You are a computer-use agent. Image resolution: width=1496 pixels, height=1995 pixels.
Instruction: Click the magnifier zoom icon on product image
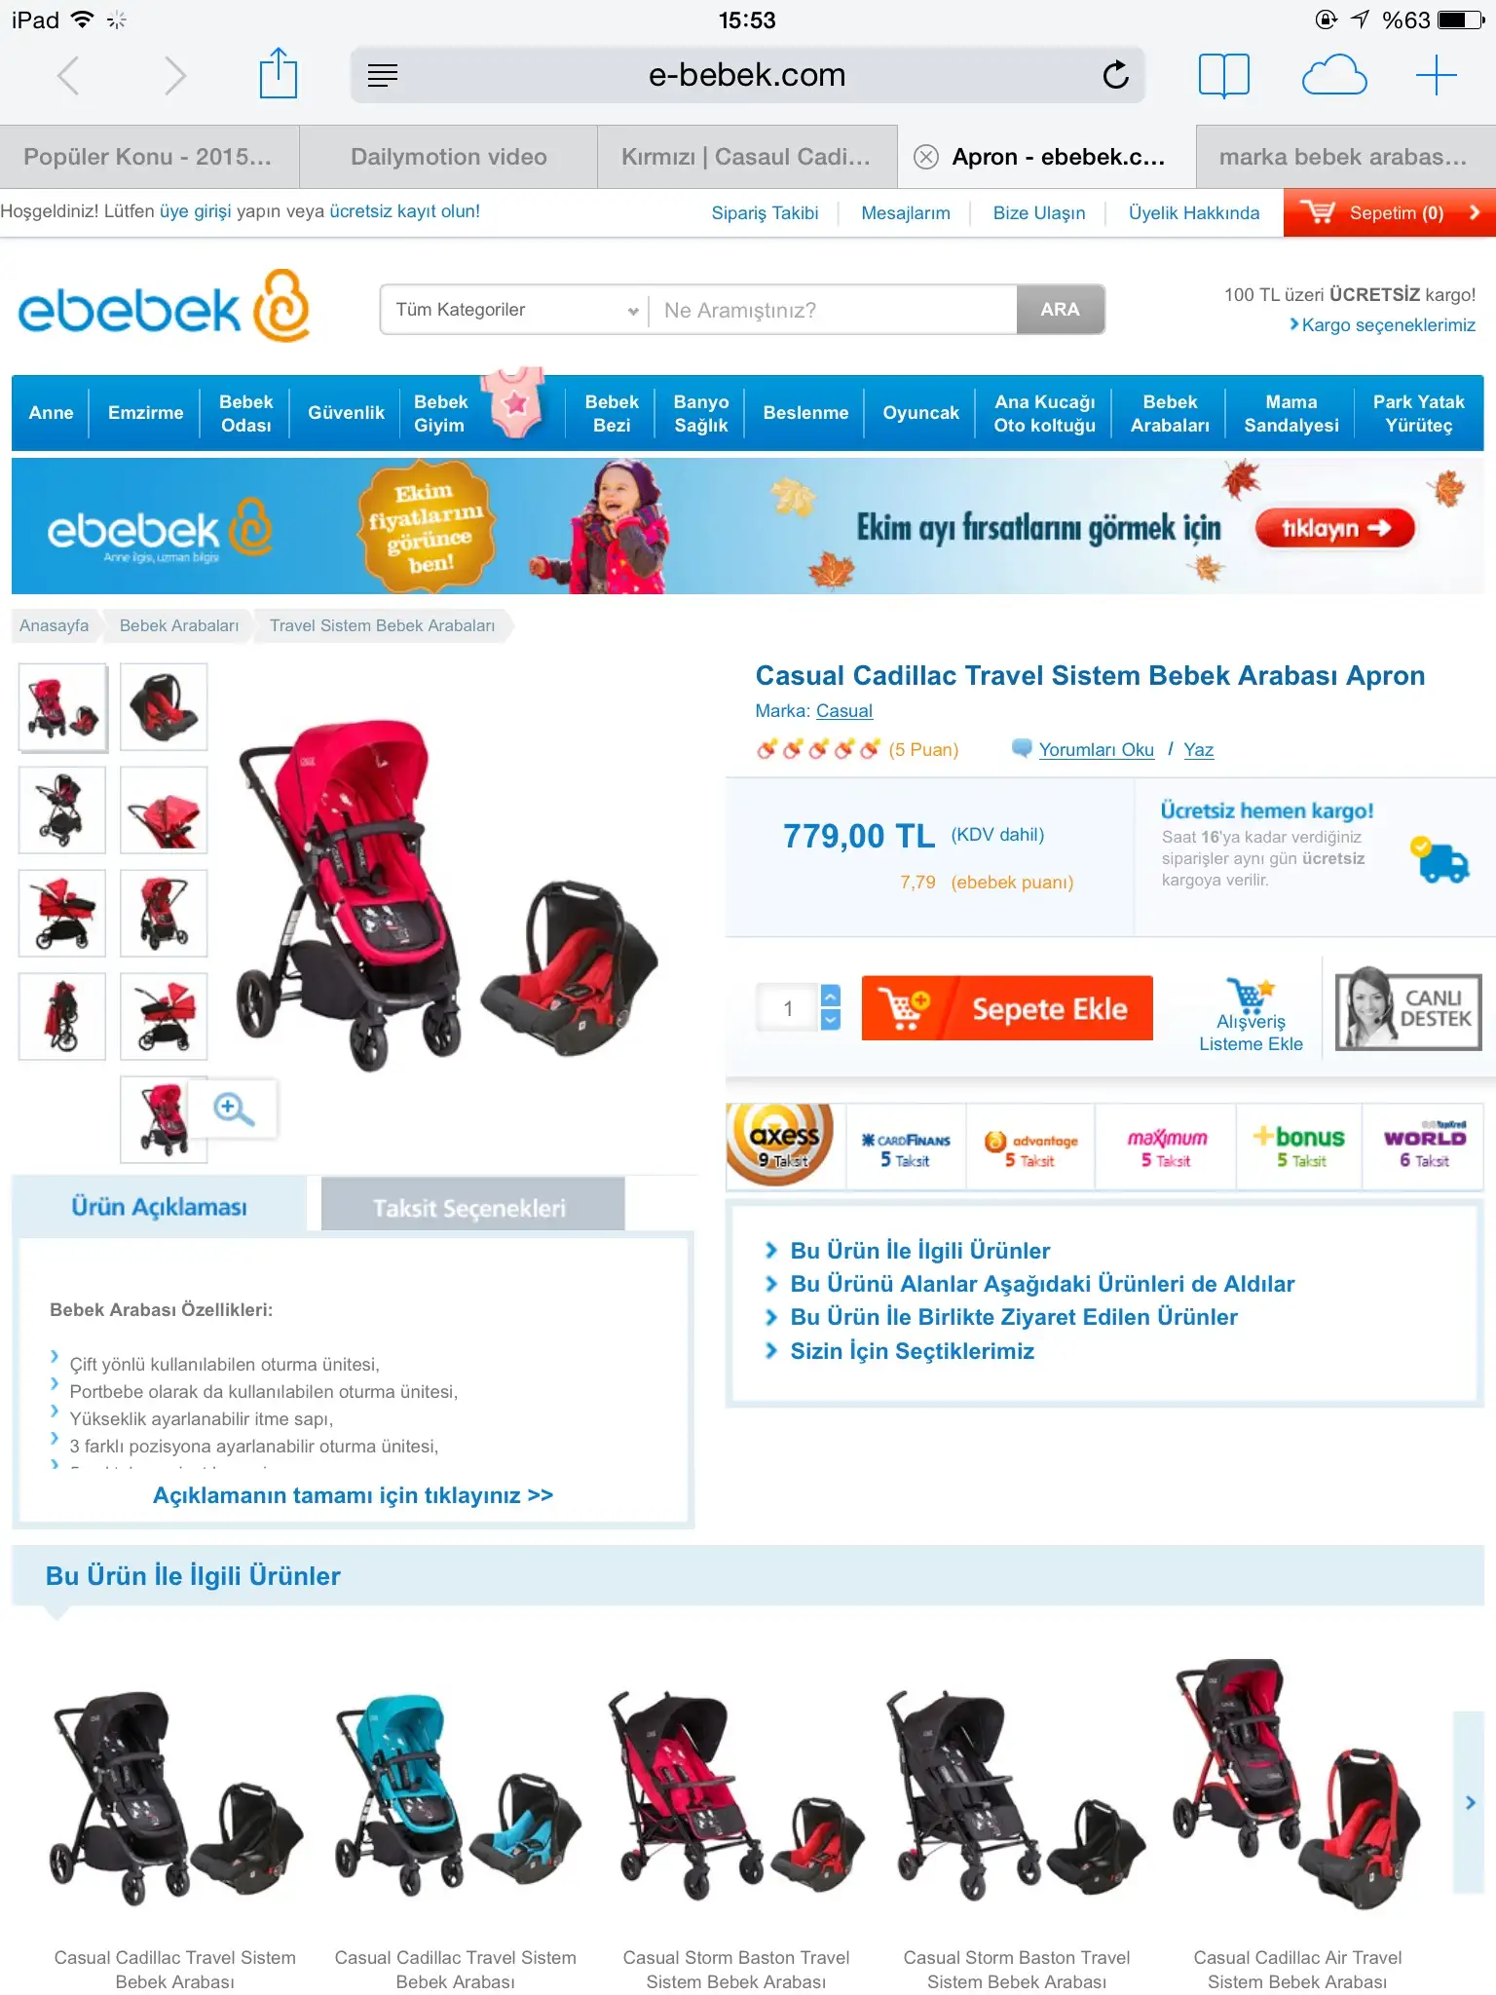tap(234, 1109)
